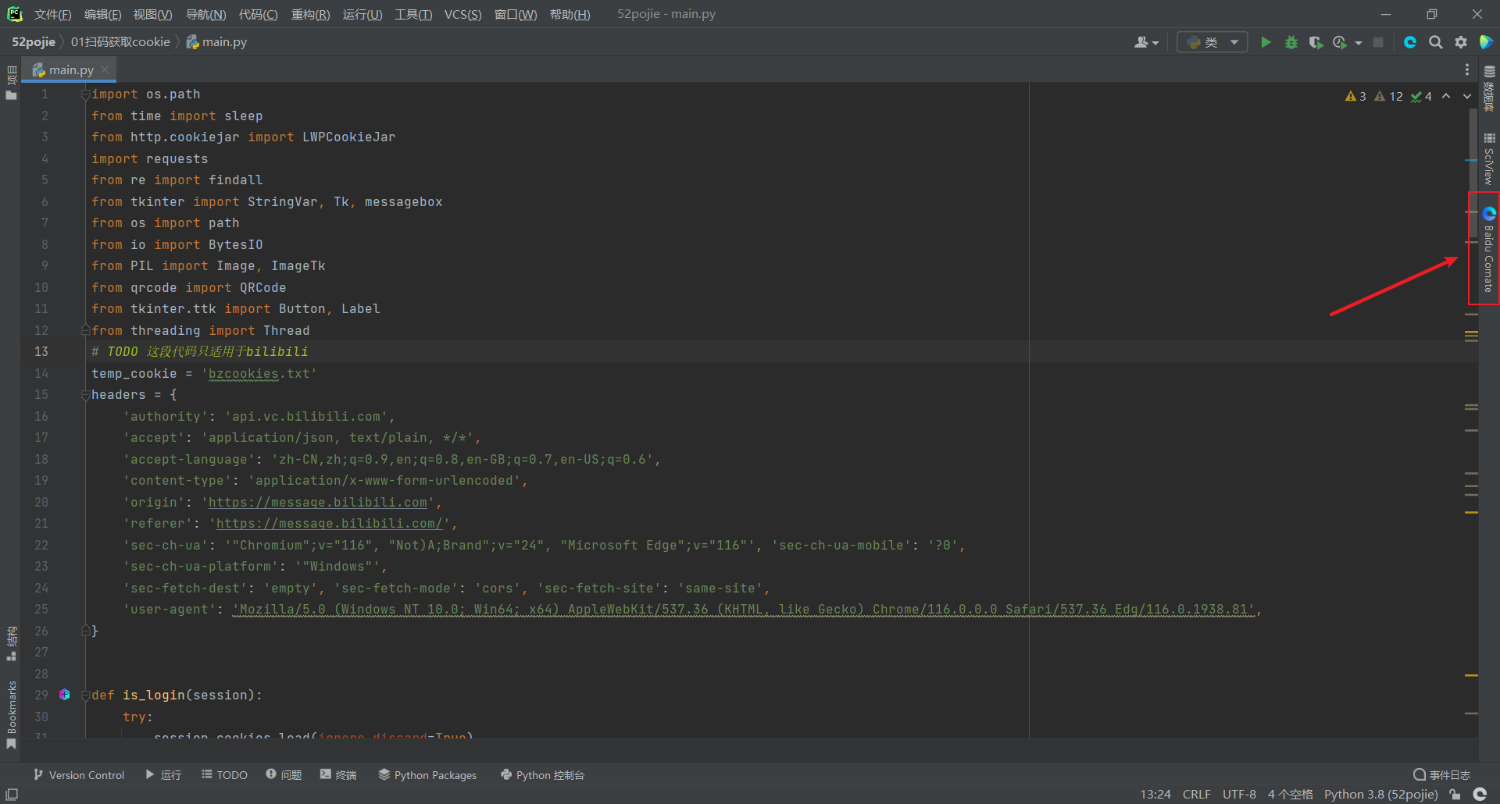
Task: Open Baidu Comate from the blue toolbar icon
Action: coord(1410,42)
